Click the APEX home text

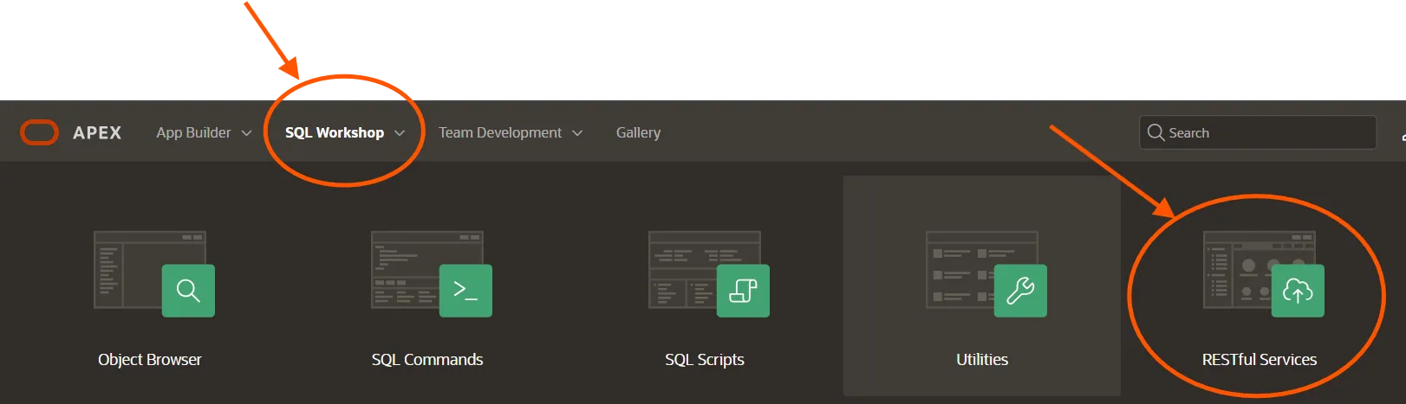click(97, 132)
